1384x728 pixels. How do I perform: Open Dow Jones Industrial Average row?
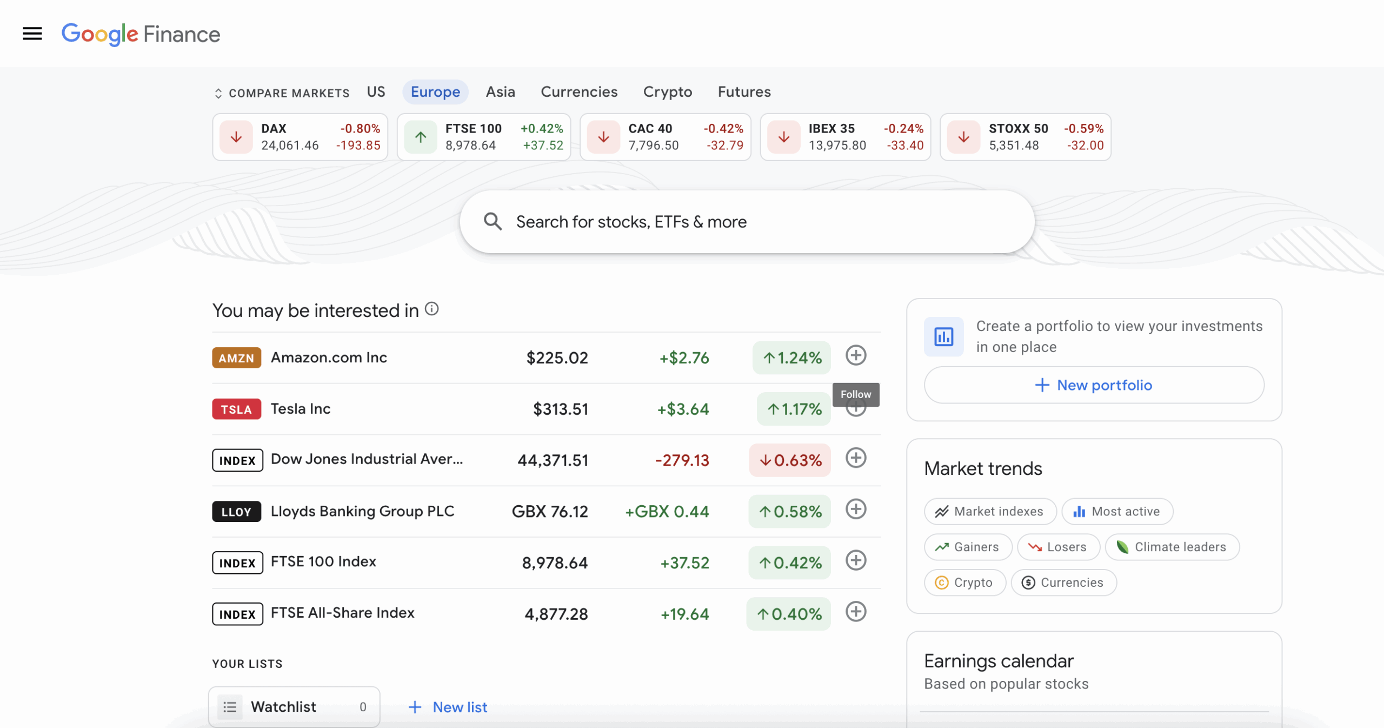point(546,460)
